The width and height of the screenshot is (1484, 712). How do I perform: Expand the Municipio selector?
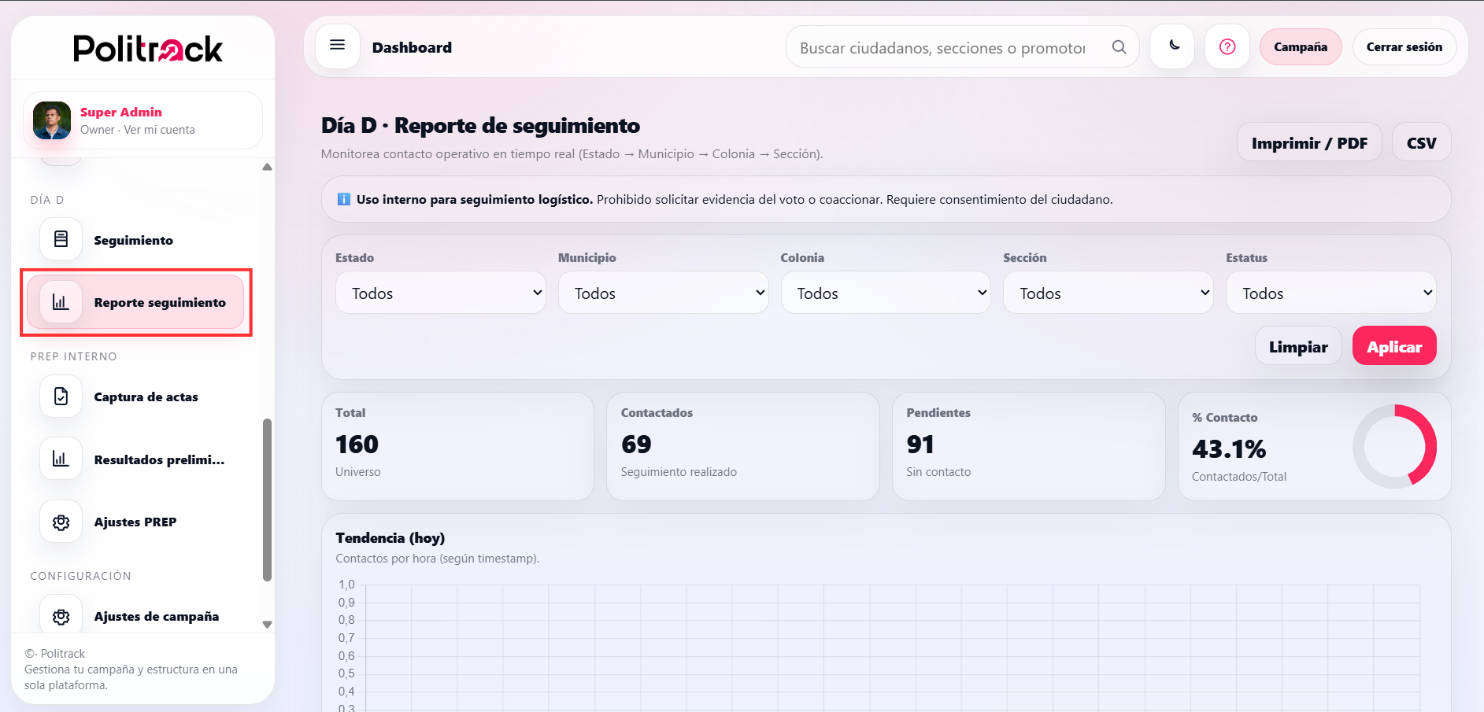pos(663,292)
